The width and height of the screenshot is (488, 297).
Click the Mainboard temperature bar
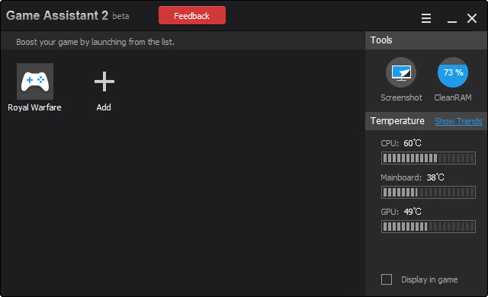tap(429, 192)
